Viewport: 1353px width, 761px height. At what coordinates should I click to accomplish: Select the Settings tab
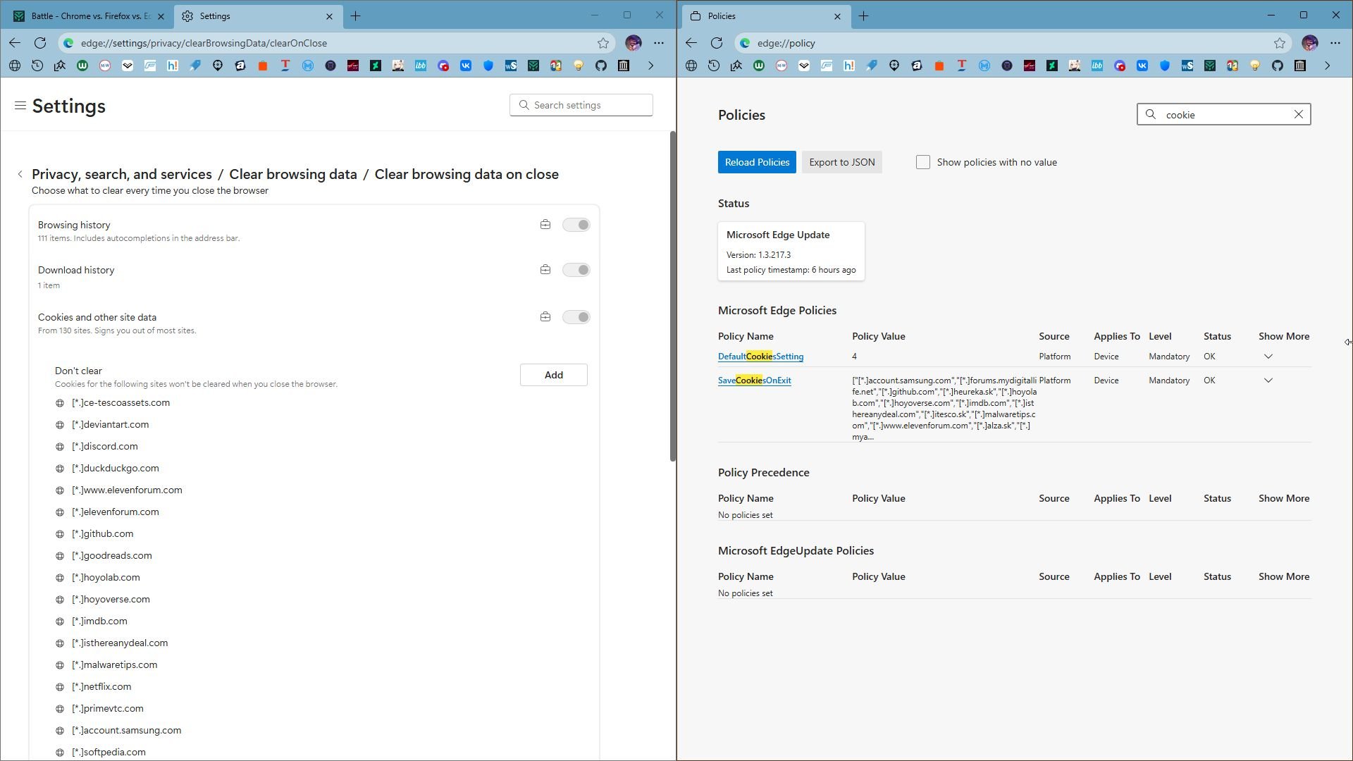click(257, 16)
